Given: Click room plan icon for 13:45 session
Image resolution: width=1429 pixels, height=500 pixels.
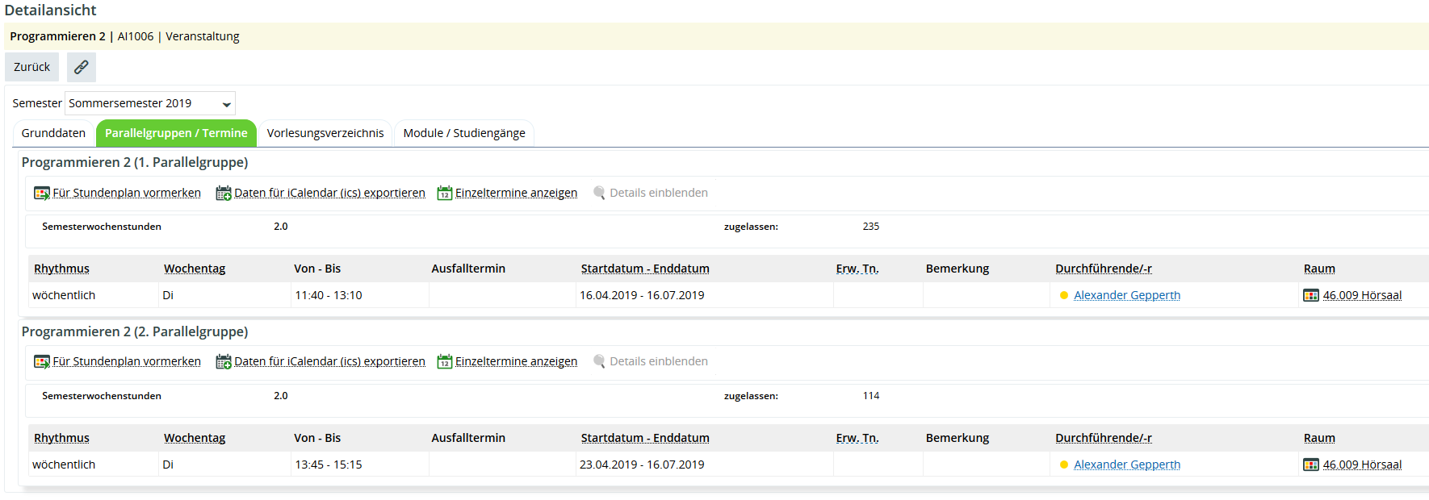Looking at the screenshot, I should coord(1311,465).
